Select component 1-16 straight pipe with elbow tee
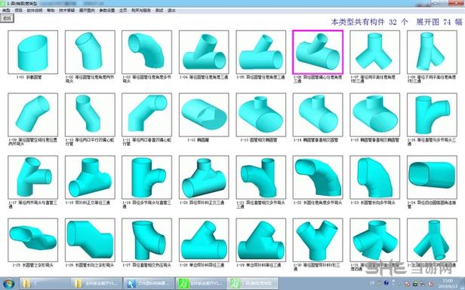This screenshot has width=465, height=290. click(x=432, y=114)
